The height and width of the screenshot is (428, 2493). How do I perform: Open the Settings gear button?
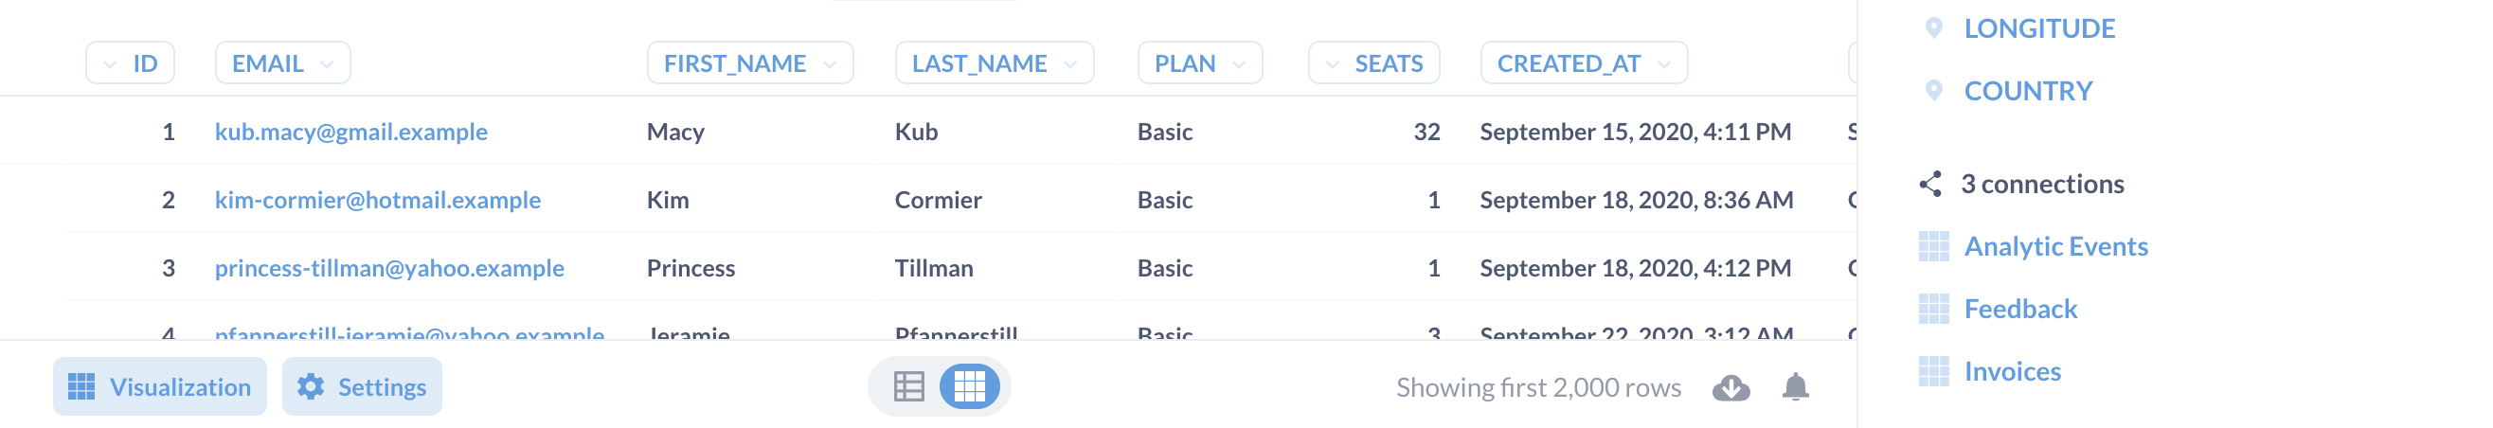pos(362,386)
